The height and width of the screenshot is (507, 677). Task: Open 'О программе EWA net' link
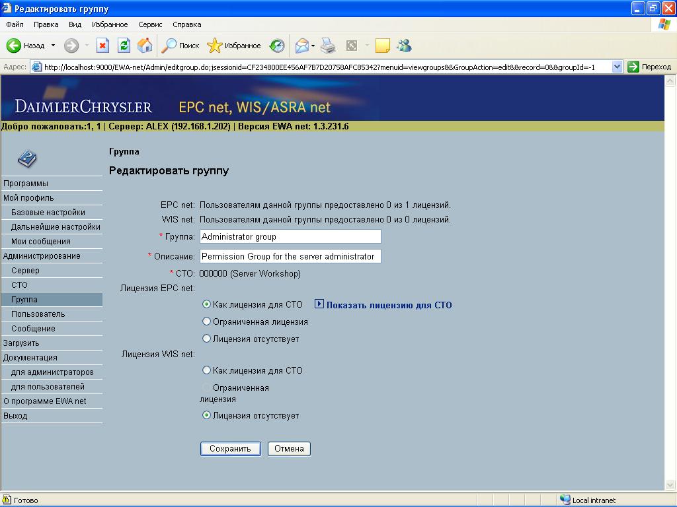[45, 401]
